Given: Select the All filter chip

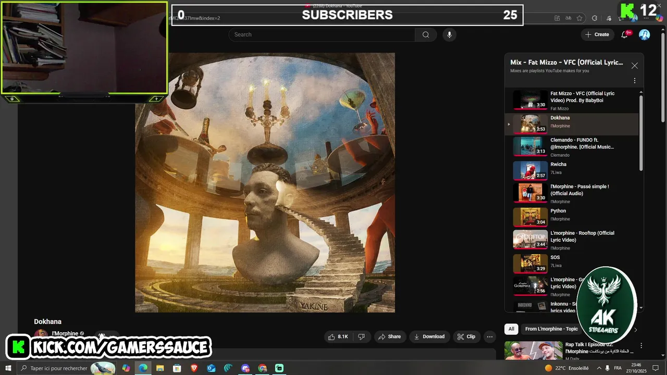Looking at the screenshot, I should (x=511, y=329).
